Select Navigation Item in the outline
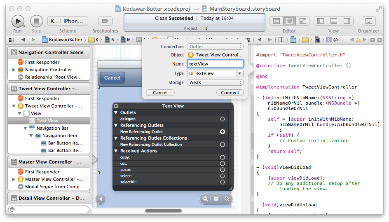Image resolution: width=389 pixels, height=222 pixels. pyautogui.click(x=59, y=136)
